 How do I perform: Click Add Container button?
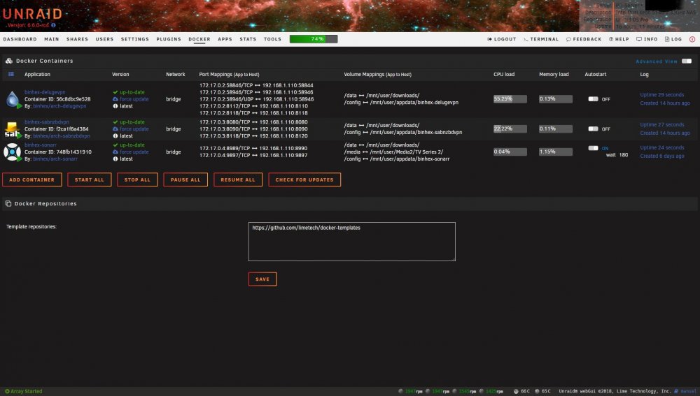click(x=31, y=179)
